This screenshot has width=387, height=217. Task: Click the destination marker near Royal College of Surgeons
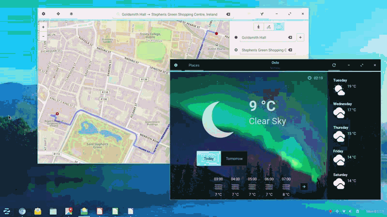(57, 114)
